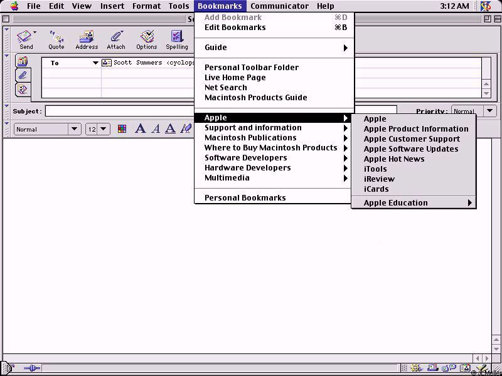
Task: Open the text color grid picker
Action: 122,129
